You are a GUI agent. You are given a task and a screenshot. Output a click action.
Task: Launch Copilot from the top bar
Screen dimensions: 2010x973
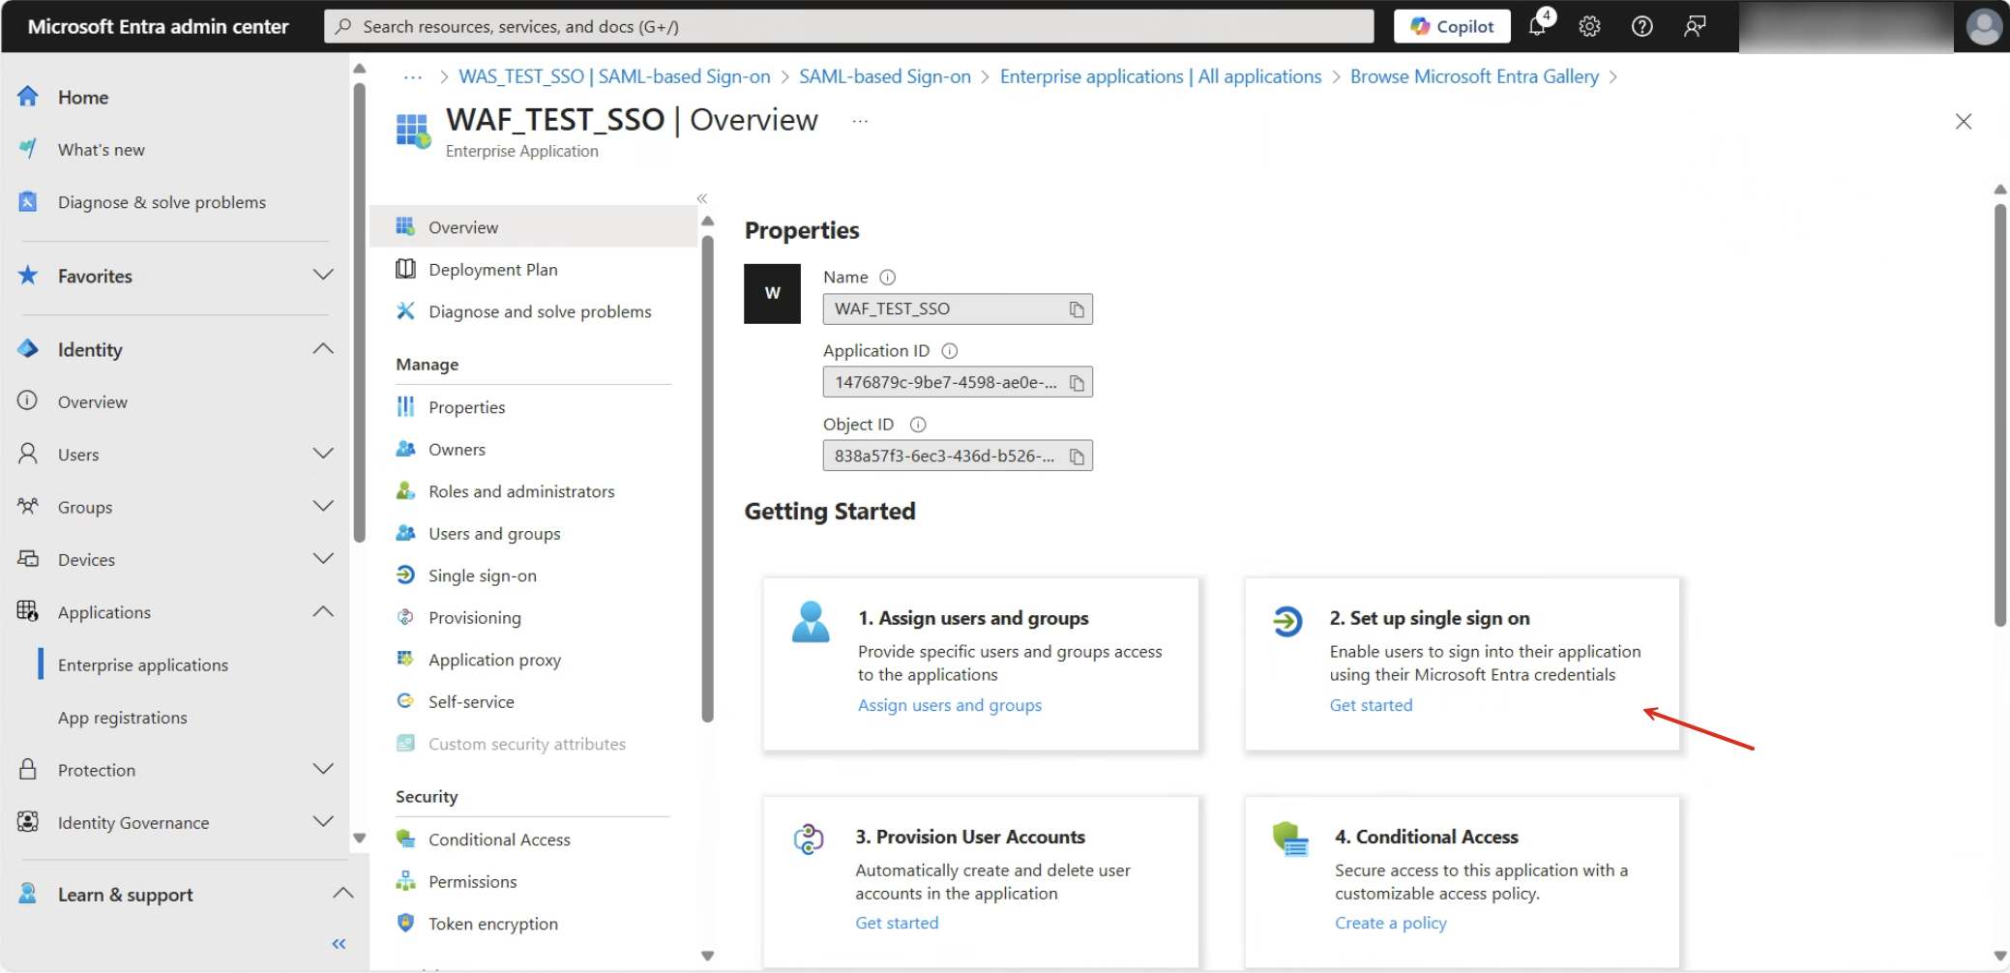1451,26
